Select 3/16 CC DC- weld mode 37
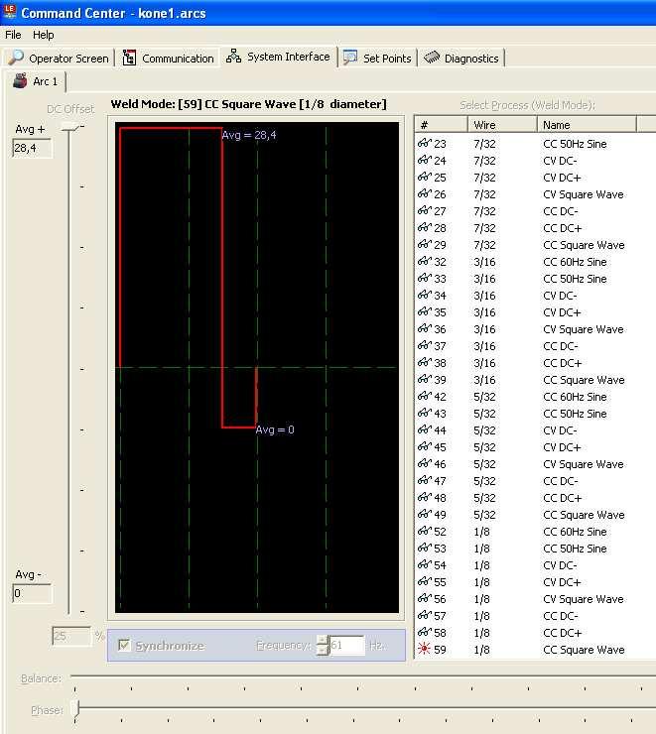Screen dimensions: 656x734 coord(535,346)
